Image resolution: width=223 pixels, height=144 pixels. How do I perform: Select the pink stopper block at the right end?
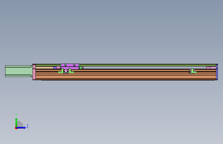pyautogui.click(x=211, y=68)
